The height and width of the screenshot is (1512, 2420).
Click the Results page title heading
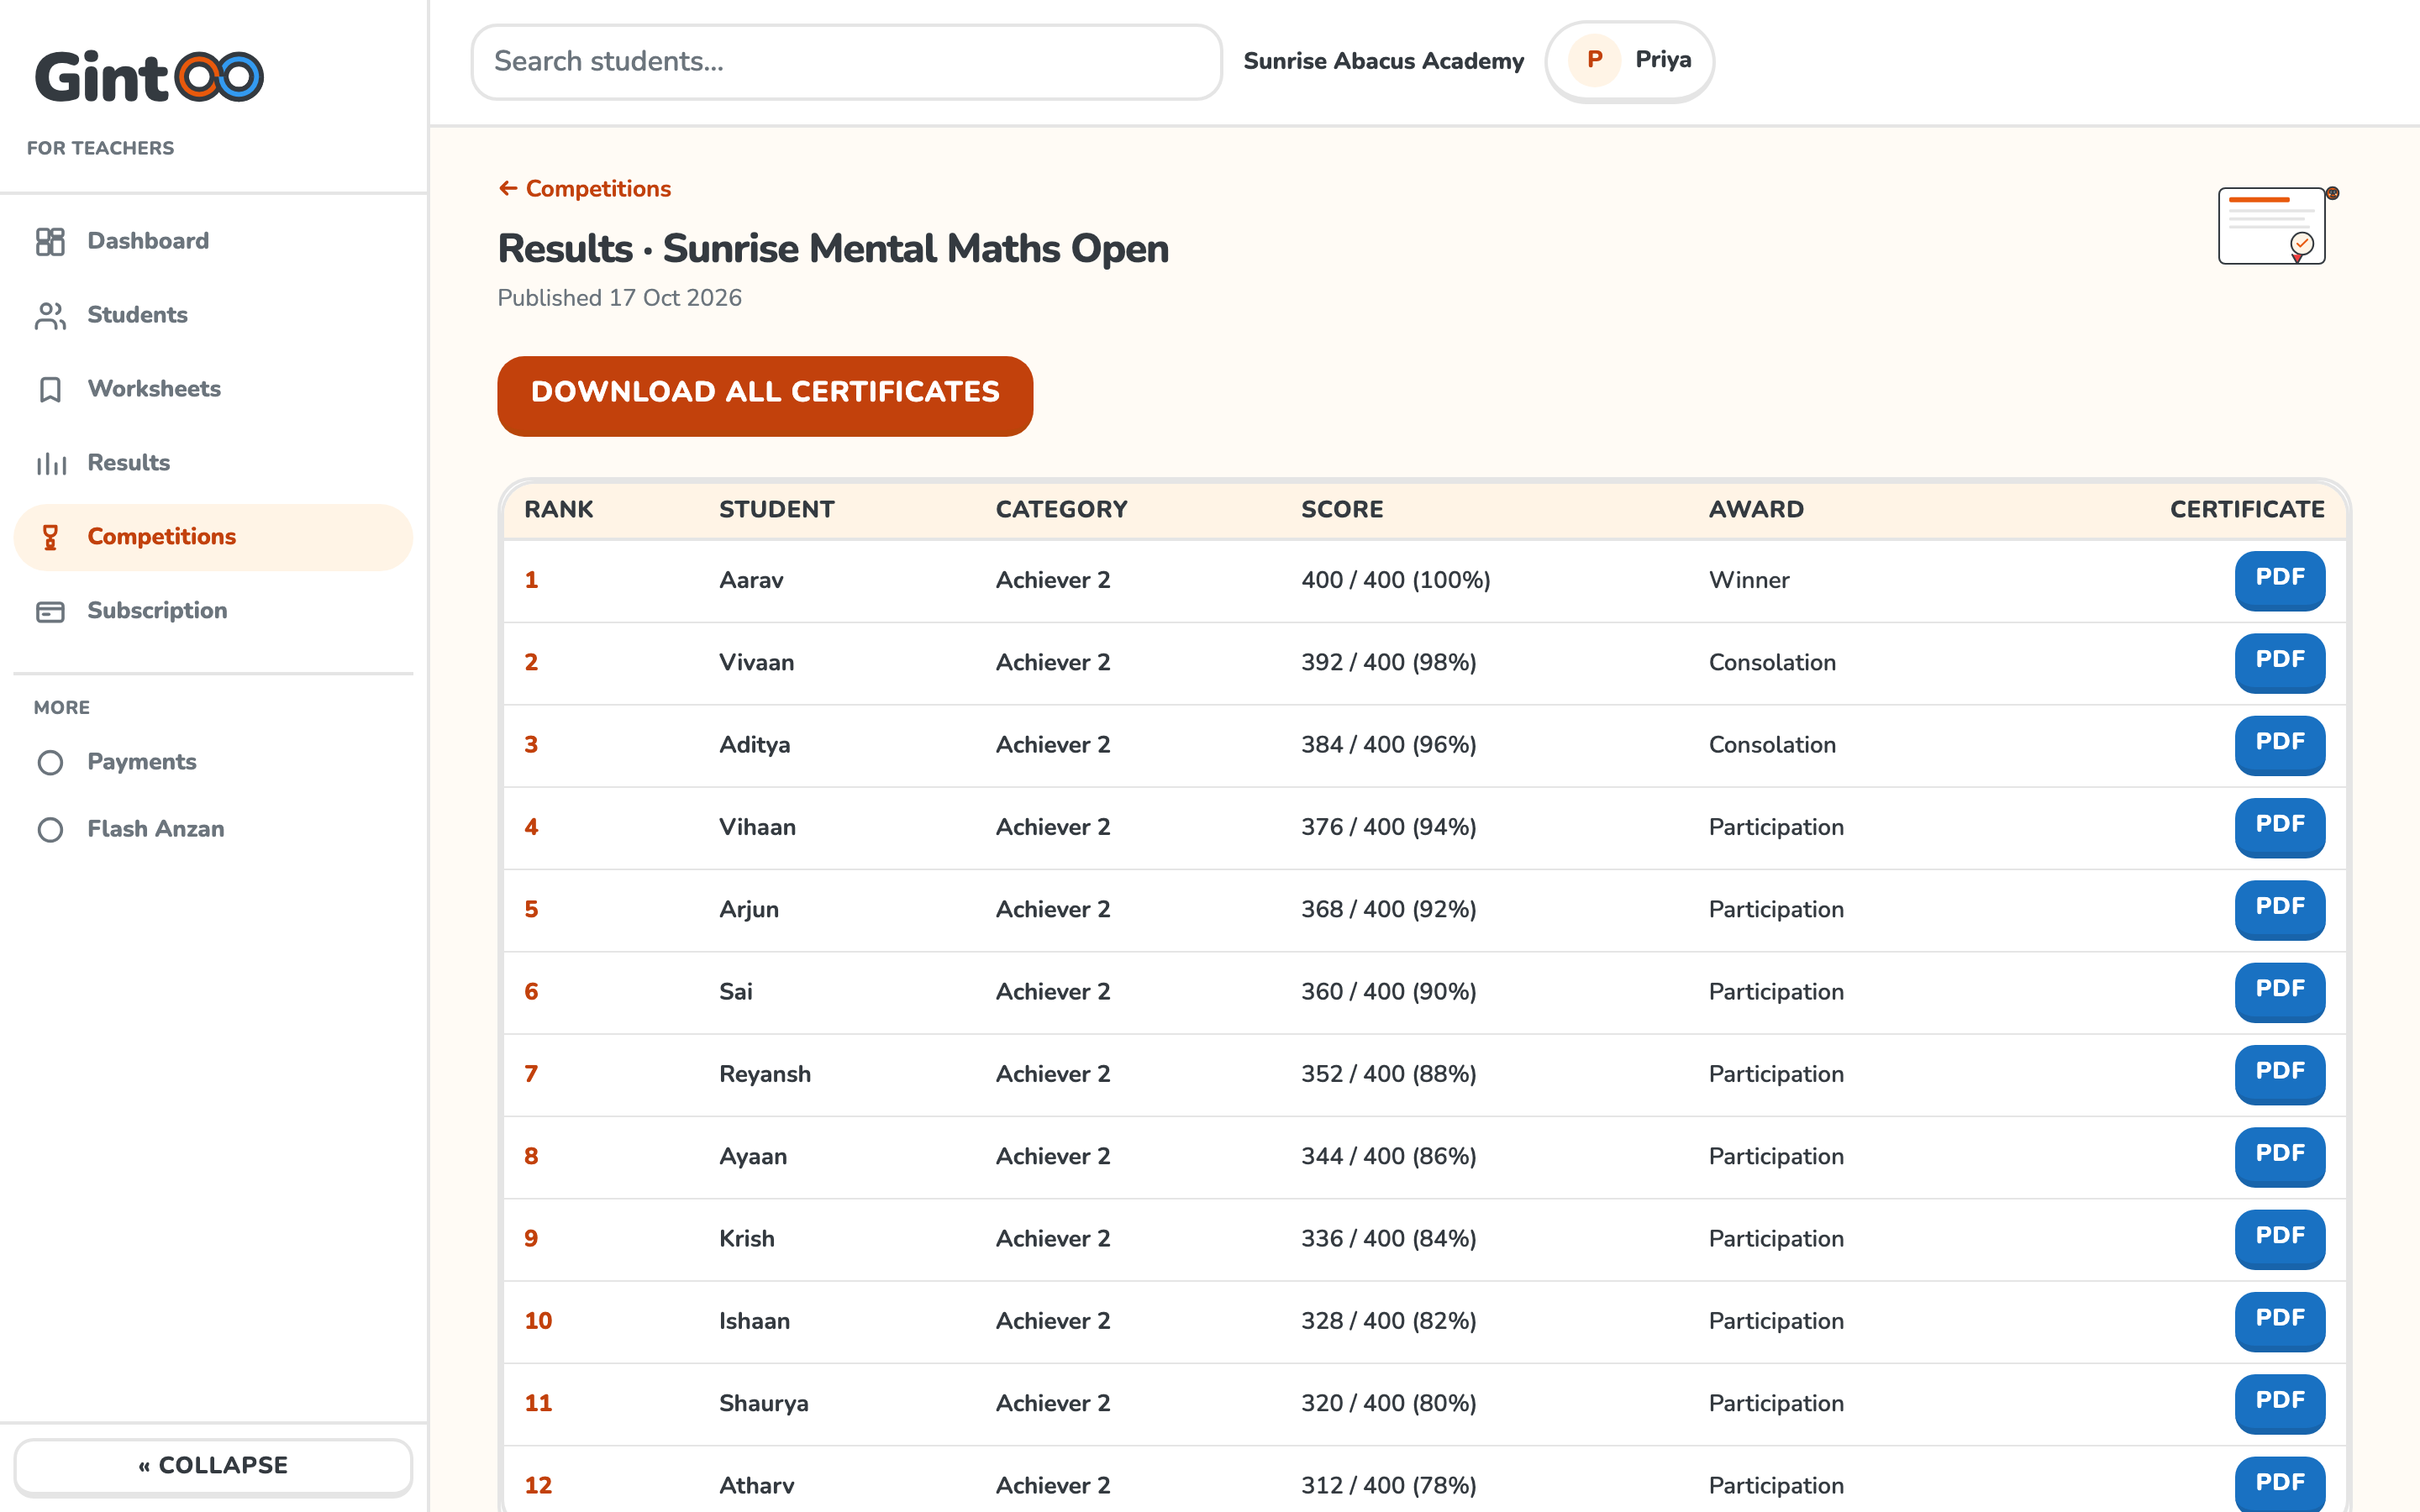tap(833, 249)
